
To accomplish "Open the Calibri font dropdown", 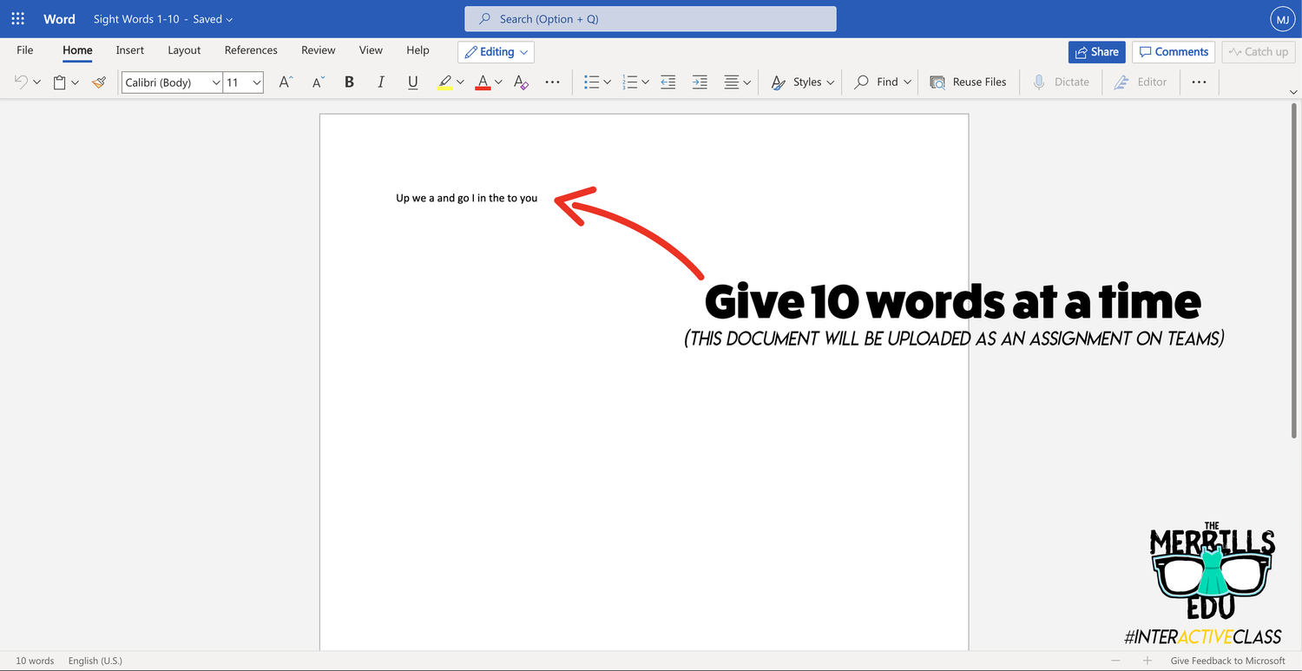I will (216, 82).
